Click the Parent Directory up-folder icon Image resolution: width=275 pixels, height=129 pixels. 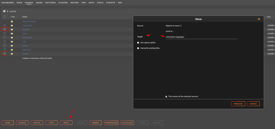(12, 21)
